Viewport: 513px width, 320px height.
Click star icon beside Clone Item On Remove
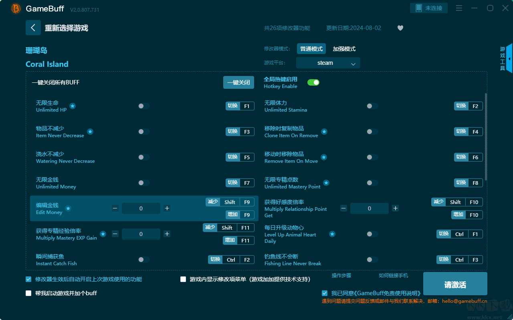tap(324, 132)
